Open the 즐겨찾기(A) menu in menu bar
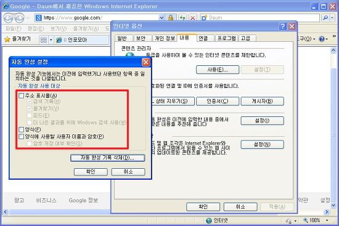This screenshot has height=226, width=339. click(x=86, y=28)
